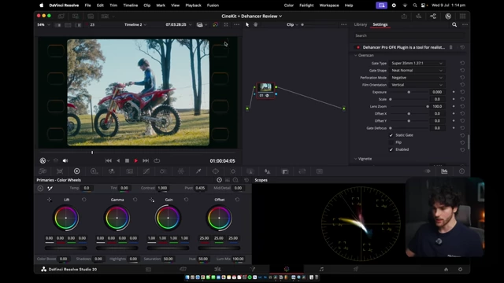The width and height of the screenshot is (504, 283).
Task: Select the arrow pointer tool in node editor
Action: point(247,24)
